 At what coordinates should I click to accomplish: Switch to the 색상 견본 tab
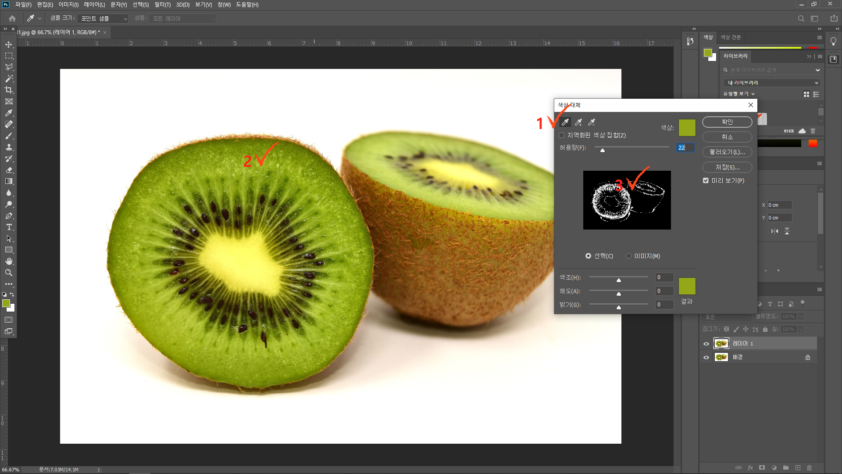pos(730,37)
